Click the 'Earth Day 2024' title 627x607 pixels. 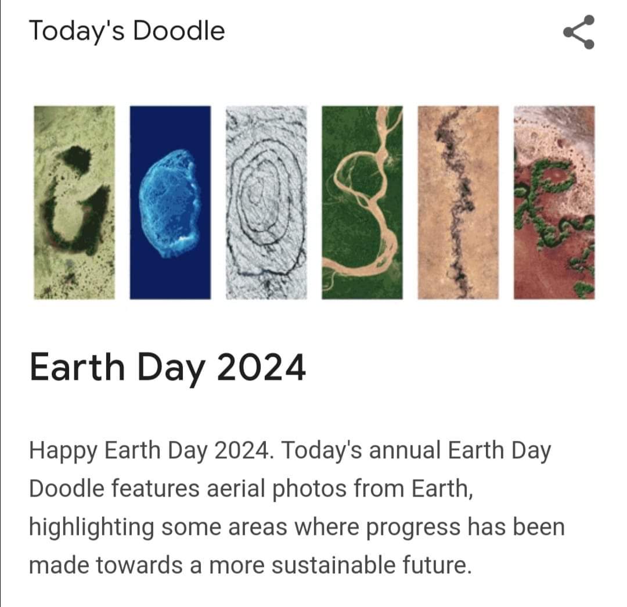168,368
